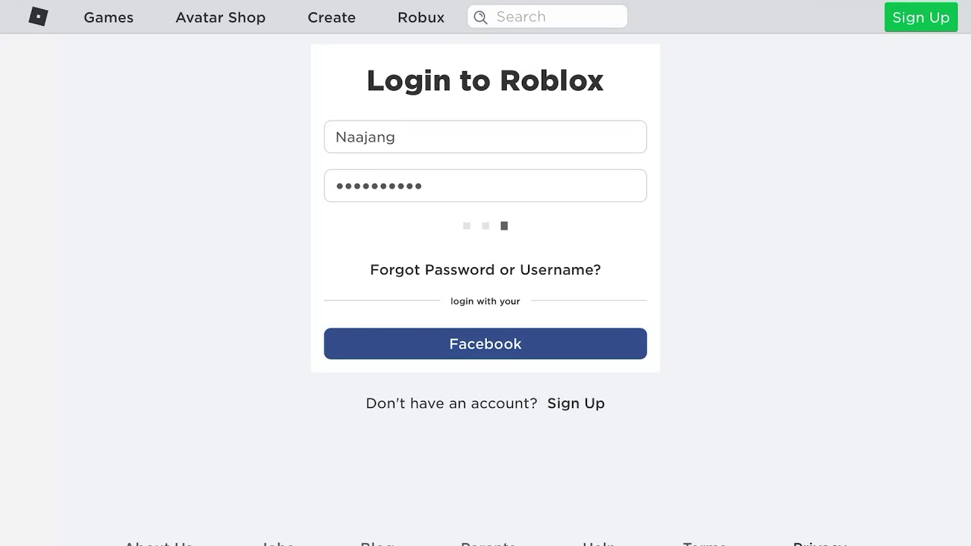Open Forgot Password or Username link
Image resolution: width=971 pixels, height=546 pixels.
[485, 270]
